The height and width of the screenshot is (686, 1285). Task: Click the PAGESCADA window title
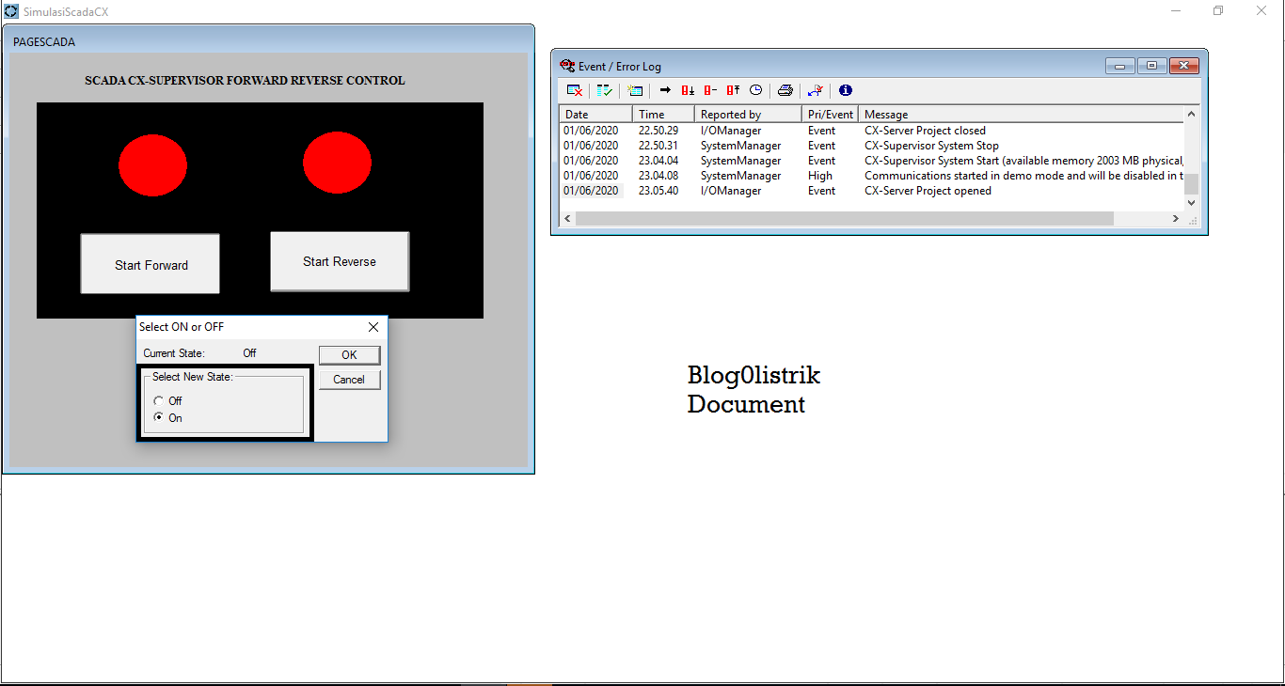(x=44, y=42)
